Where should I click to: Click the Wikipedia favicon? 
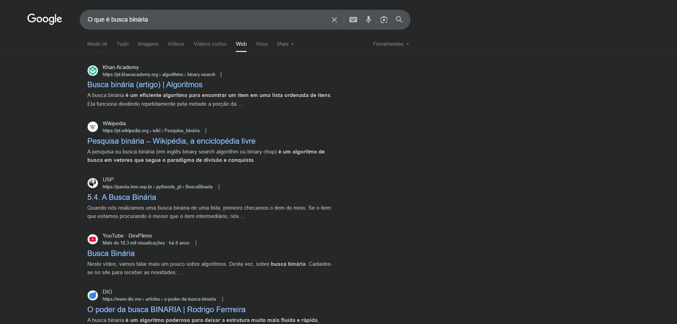point(93,127)
